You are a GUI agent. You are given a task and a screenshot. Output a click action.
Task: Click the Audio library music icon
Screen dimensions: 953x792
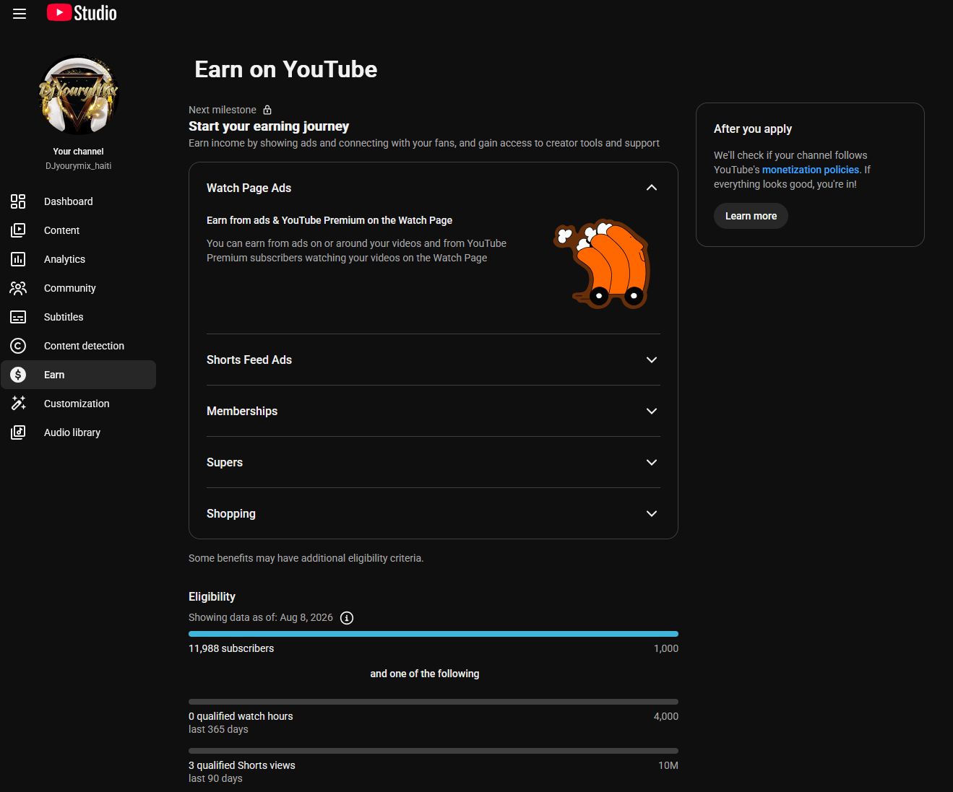coord(18,432)
